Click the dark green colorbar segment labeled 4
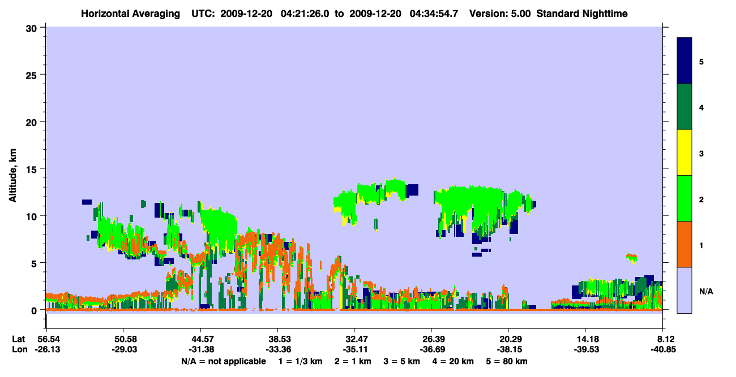The height and width of the screenshot is (377, 736). click(684, 107)
